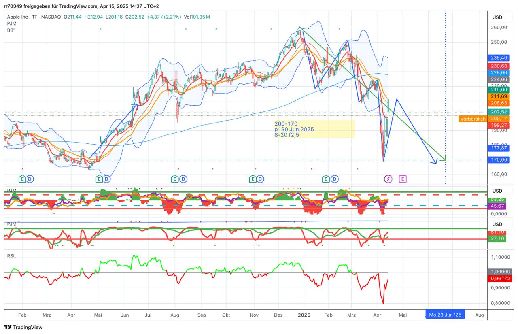
Task: Open the earnings E icon near August 2024
Action: coord(175,179)
